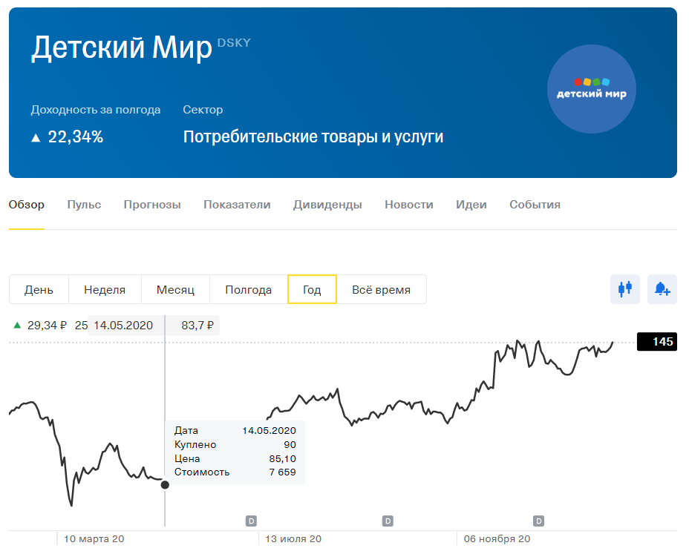Set chart period to День
The height and width of the screenshot is (554, 689).
pyautogui.click(x=39, y=289)
